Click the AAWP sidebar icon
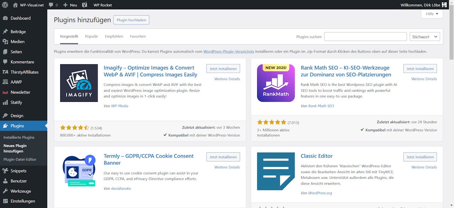Viewport: 454px width, 208px height. click(x=5, y=82)
